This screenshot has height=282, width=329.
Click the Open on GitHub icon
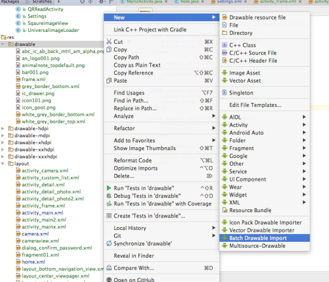click(109, 280)
